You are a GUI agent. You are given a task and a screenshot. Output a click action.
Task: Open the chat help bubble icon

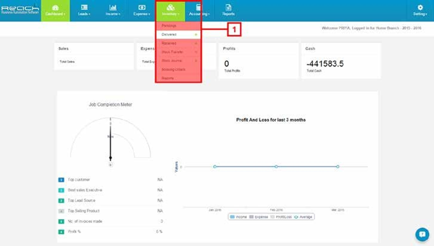point(422,234)
